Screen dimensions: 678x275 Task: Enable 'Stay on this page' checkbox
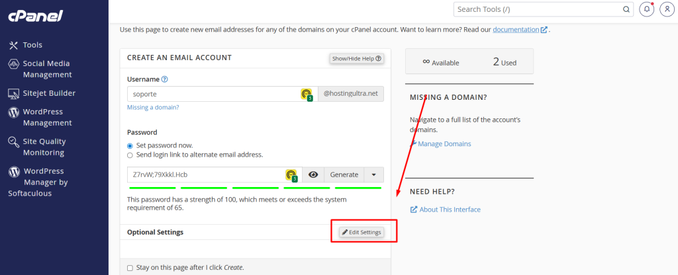click(130, 268)
